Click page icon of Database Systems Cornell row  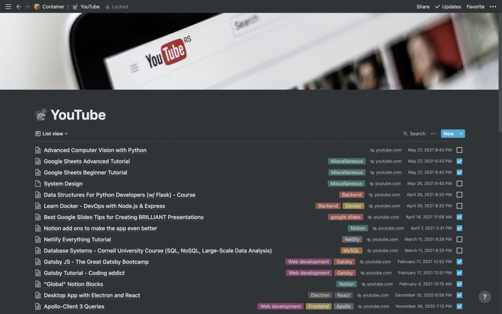click(38, 250)
